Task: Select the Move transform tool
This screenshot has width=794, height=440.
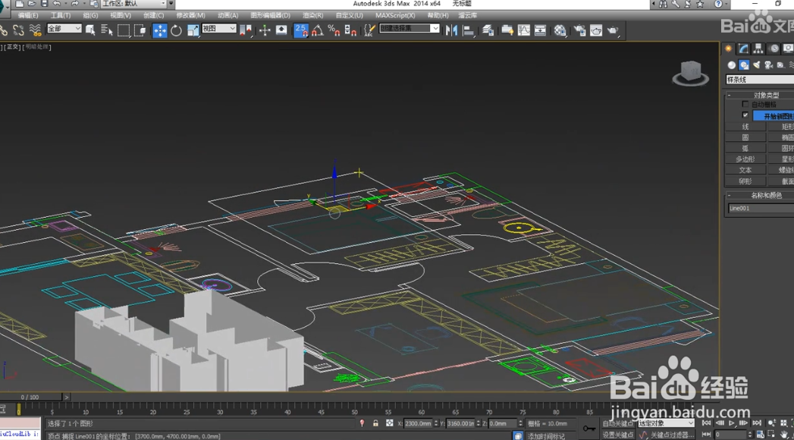Action: [x=159, y=30]
